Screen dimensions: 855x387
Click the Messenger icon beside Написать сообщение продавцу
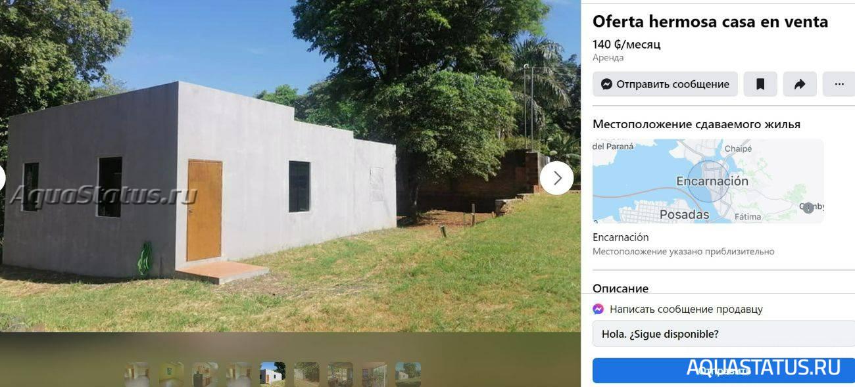coord(598,309)
